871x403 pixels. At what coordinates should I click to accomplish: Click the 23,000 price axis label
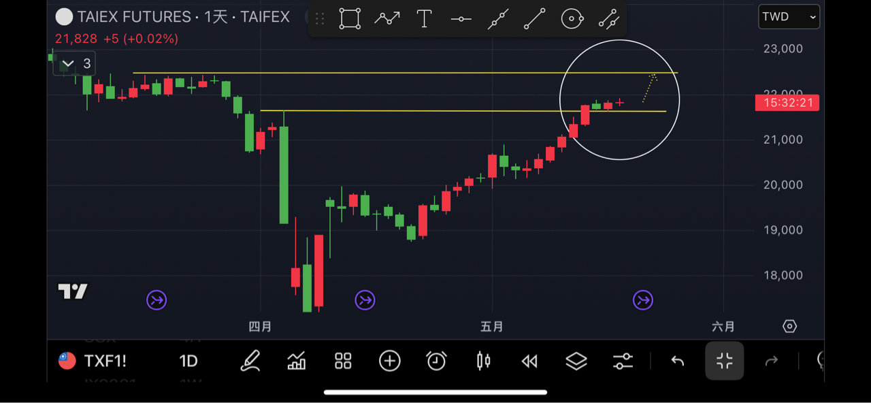[783, 49]
